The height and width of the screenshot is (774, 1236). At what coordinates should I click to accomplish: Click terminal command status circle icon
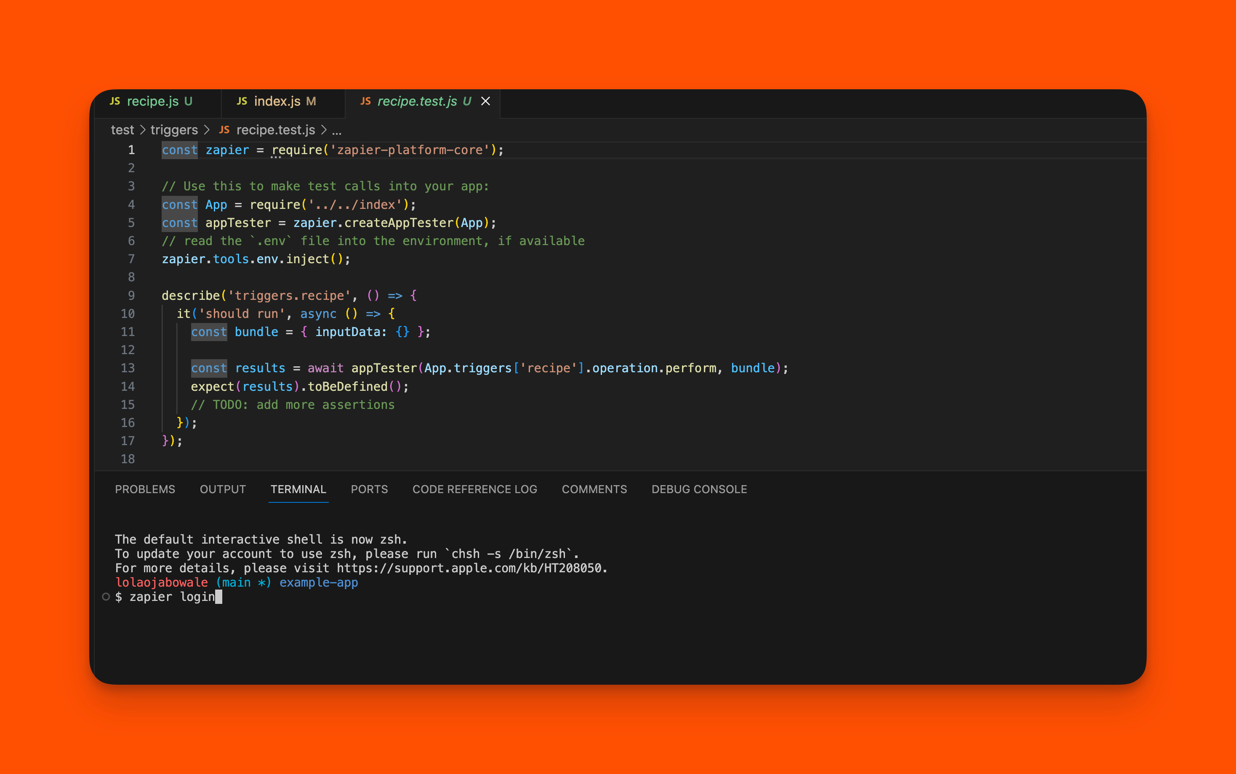coord(106,597)
